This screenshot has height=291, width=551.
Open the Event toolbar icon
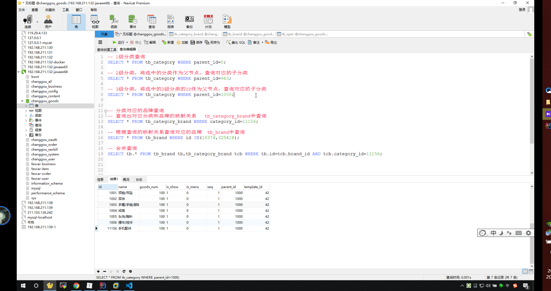[133, 22]
